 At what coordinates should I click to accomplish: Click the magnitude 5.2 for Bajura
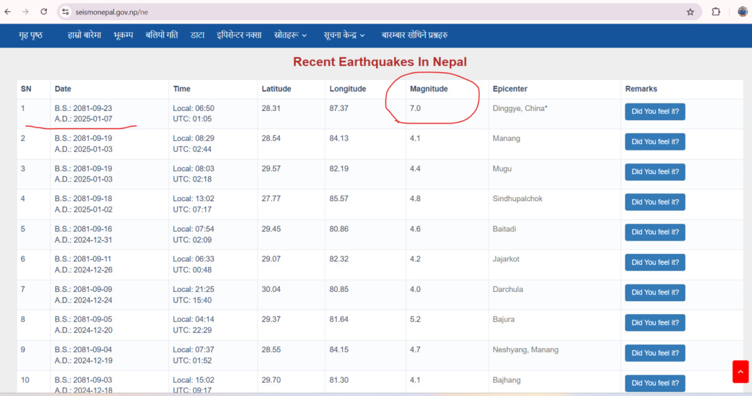tap(415, 320)
